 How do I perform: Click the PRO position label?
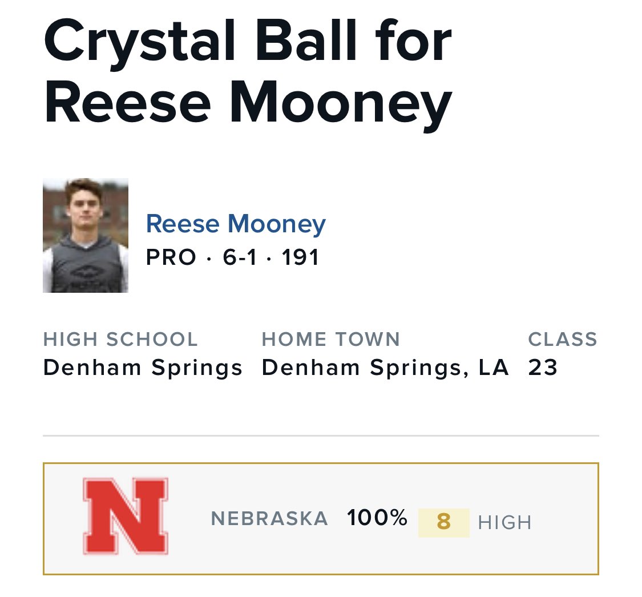[171, 257]
